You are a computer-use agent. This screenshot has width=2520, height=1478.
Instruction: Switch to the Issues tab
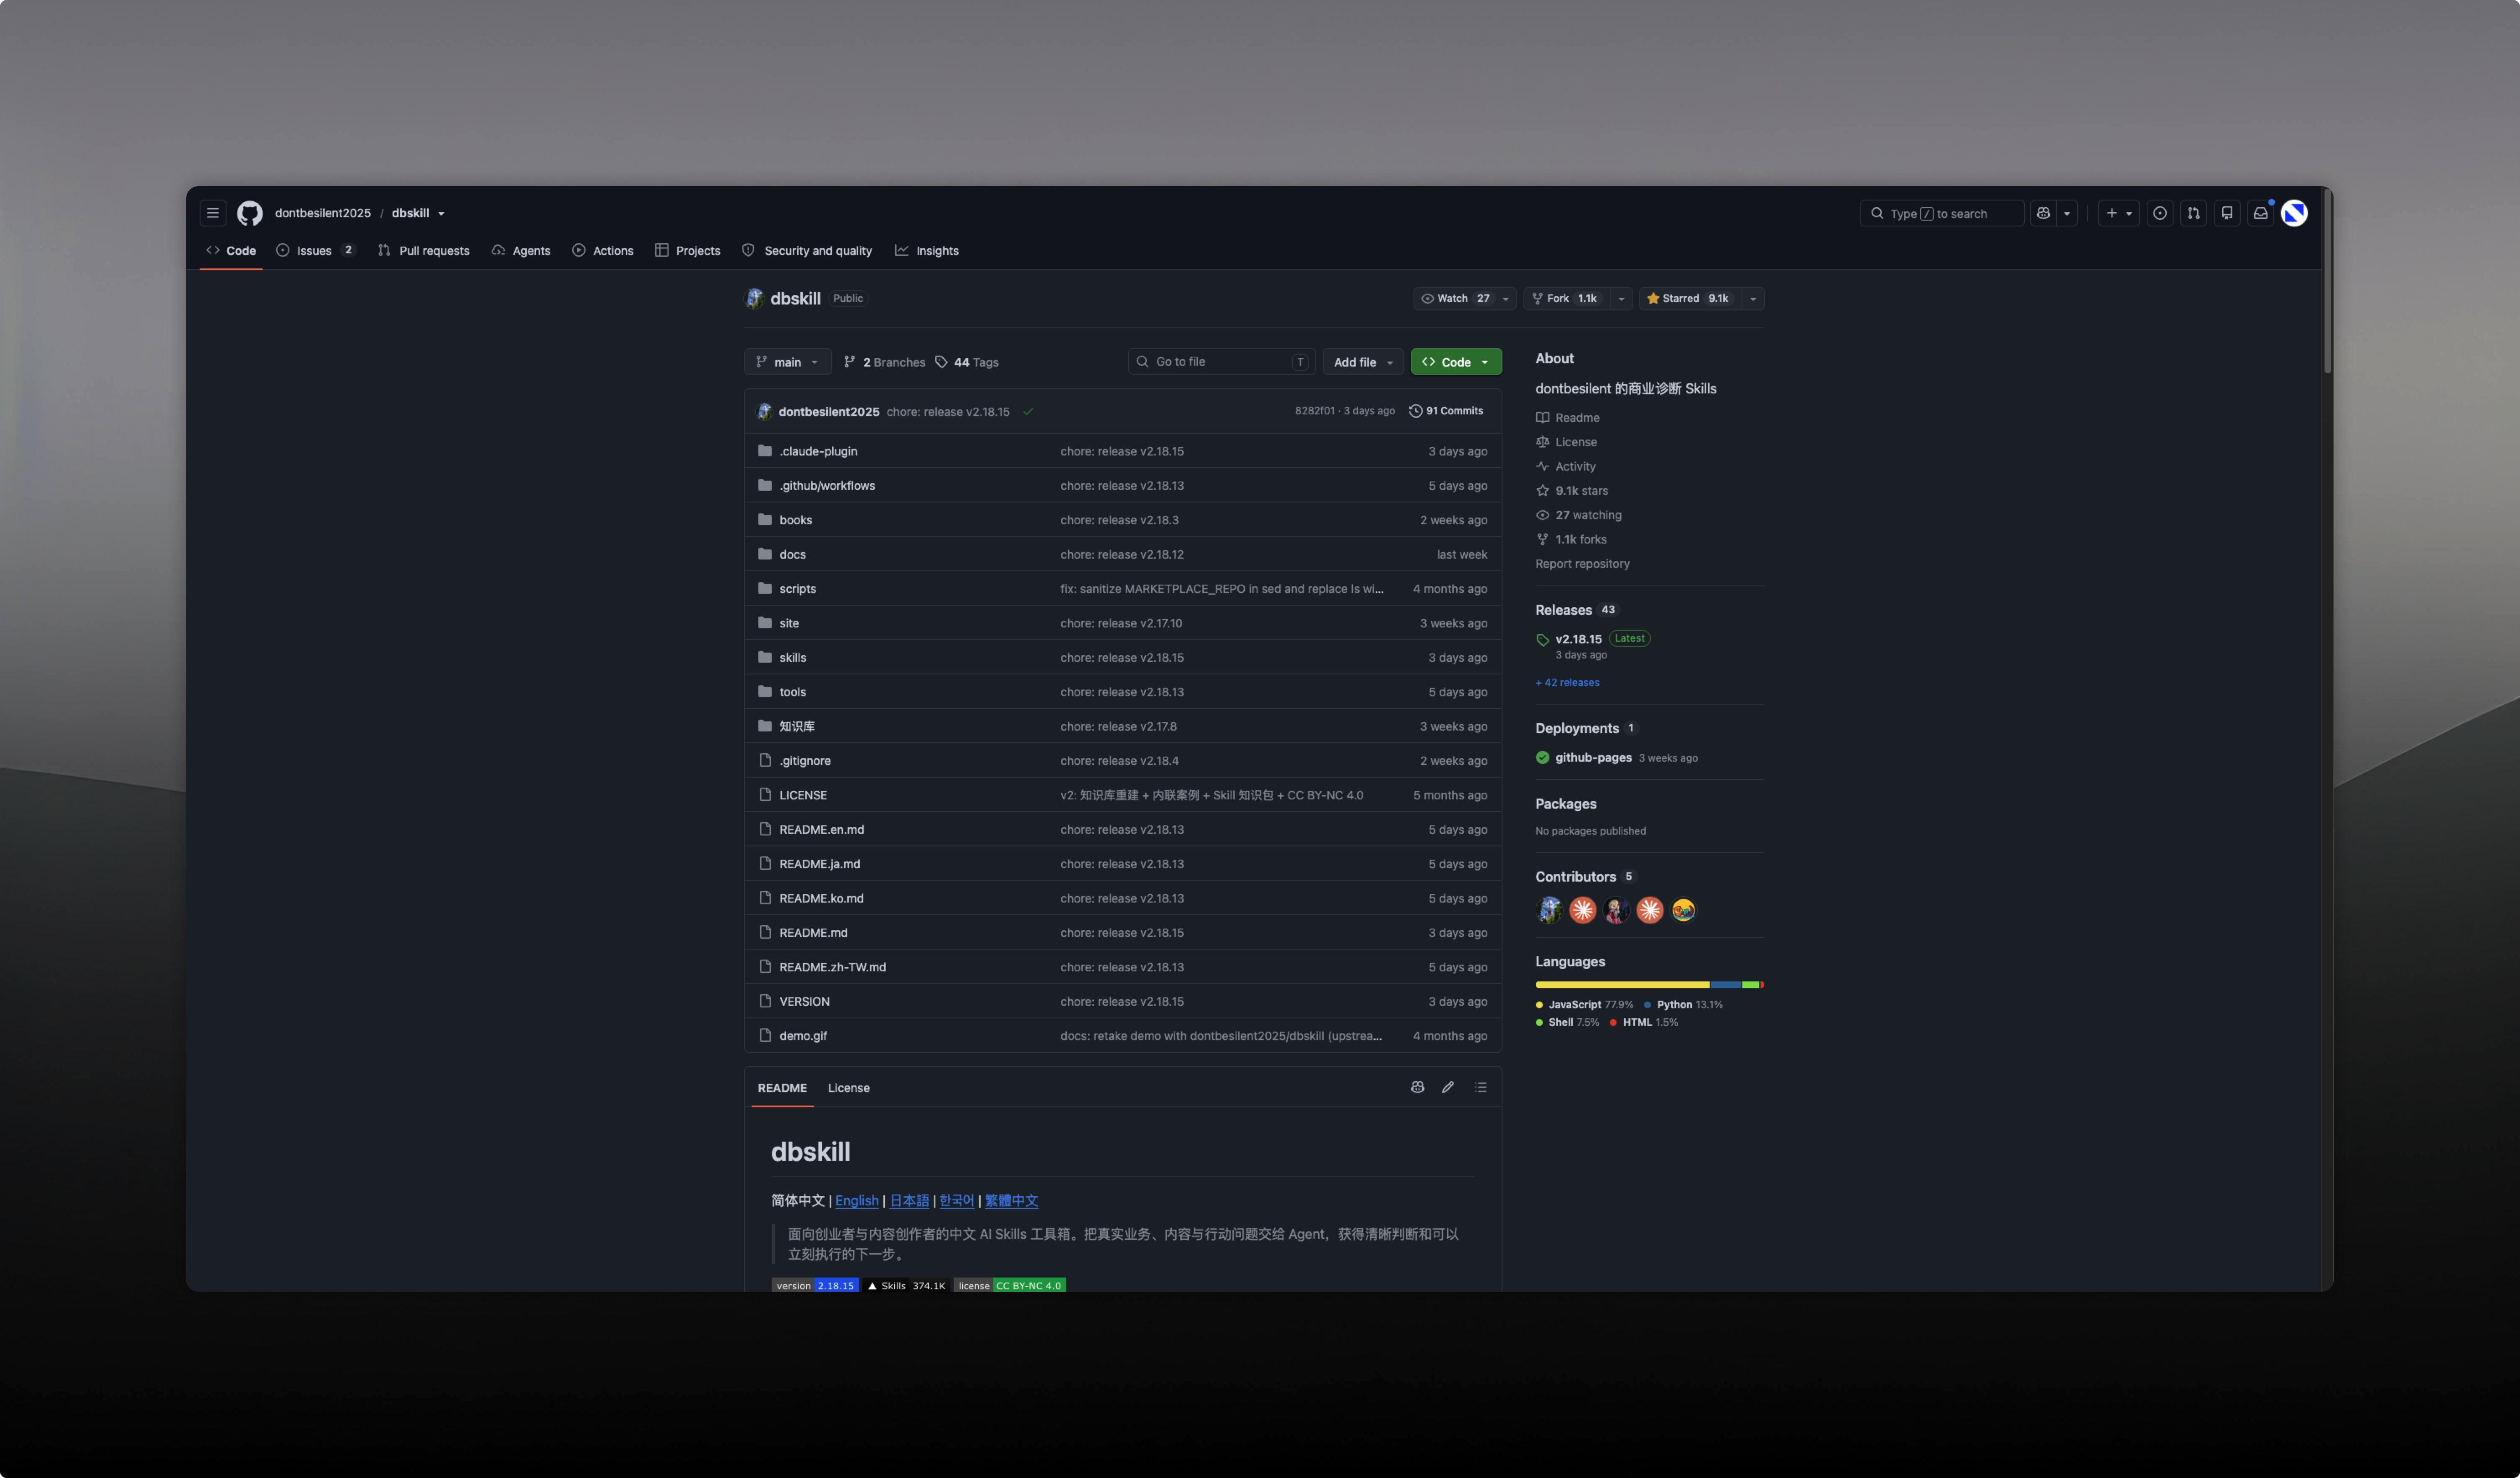point(315,250)
